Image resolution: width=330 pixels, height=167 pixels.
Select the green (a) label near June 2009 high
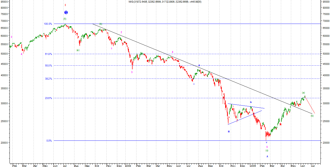pos(303,93)
